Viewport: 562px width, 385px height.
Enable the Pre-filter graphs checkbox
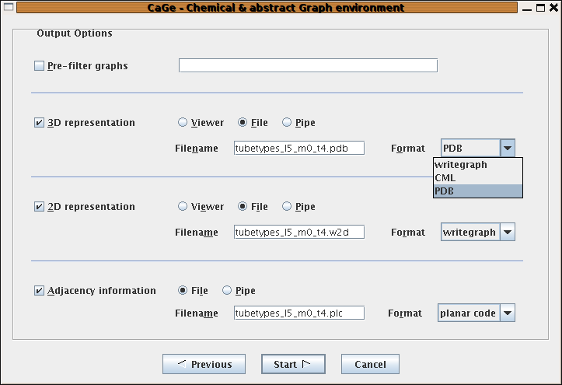coord(39,65)
